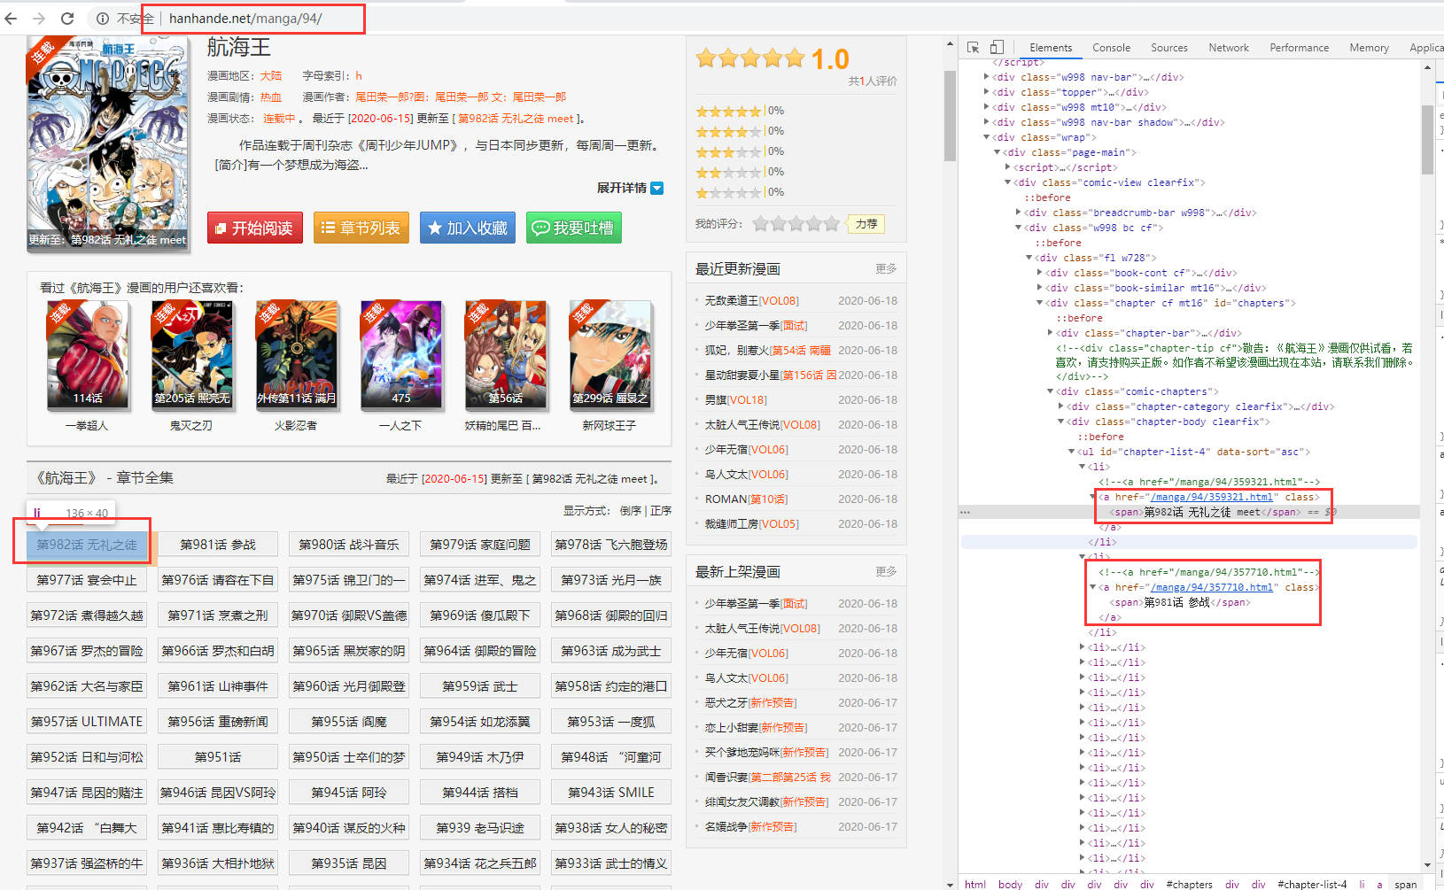Click 加入收藏 button
This screenshot has width=1444, height=890.
(468, 228)
